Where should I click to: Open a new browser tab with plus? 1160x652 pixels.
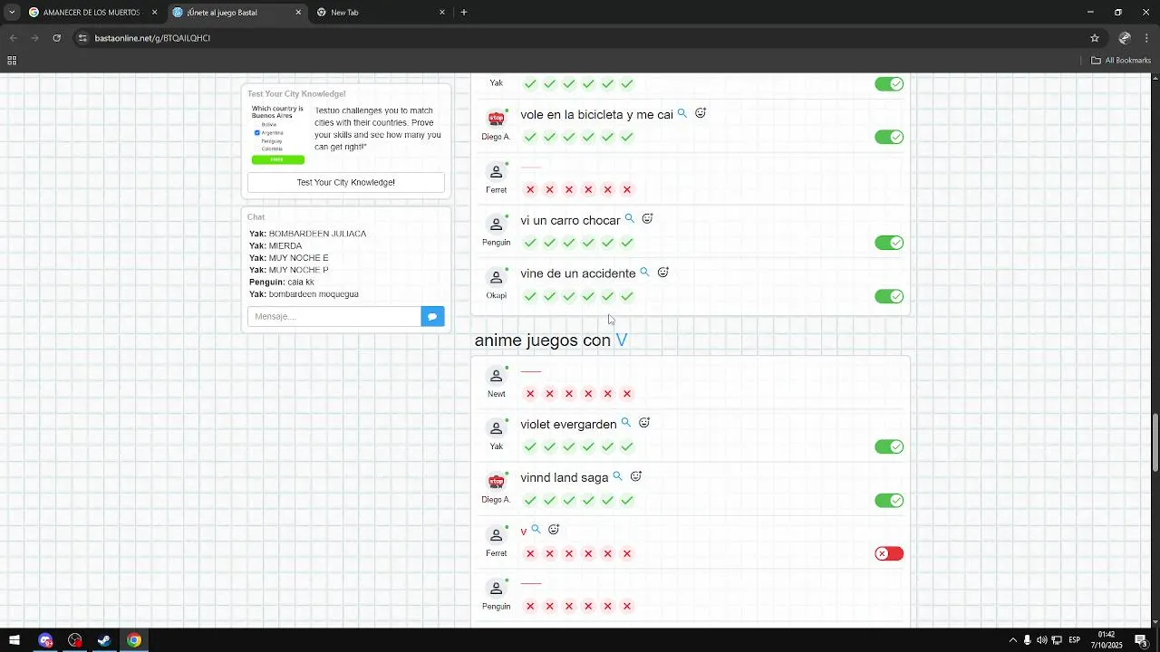tap(464, 13)
